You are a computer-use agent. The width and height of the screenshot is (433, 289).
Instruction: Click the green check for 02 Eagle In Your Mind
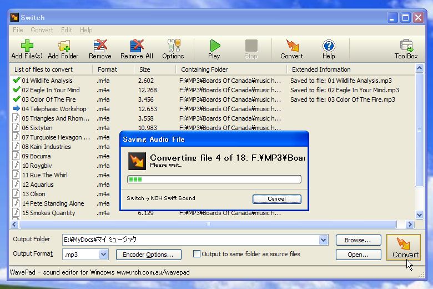(16, 89)
